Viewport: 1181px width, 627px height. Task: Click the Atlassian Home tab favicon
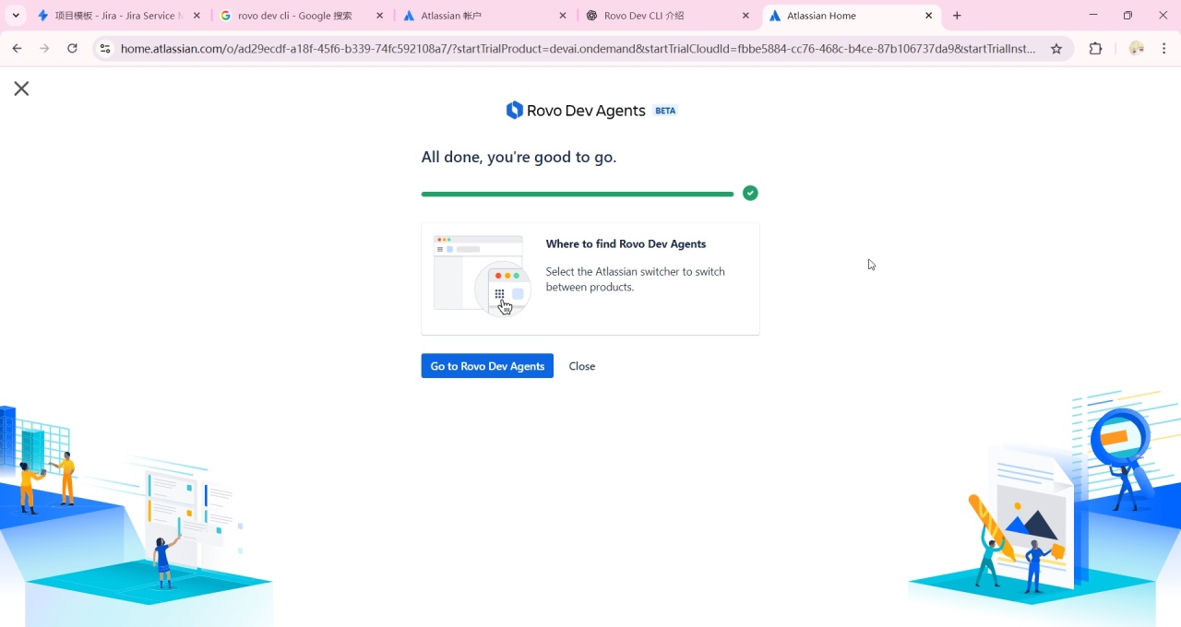775,16
